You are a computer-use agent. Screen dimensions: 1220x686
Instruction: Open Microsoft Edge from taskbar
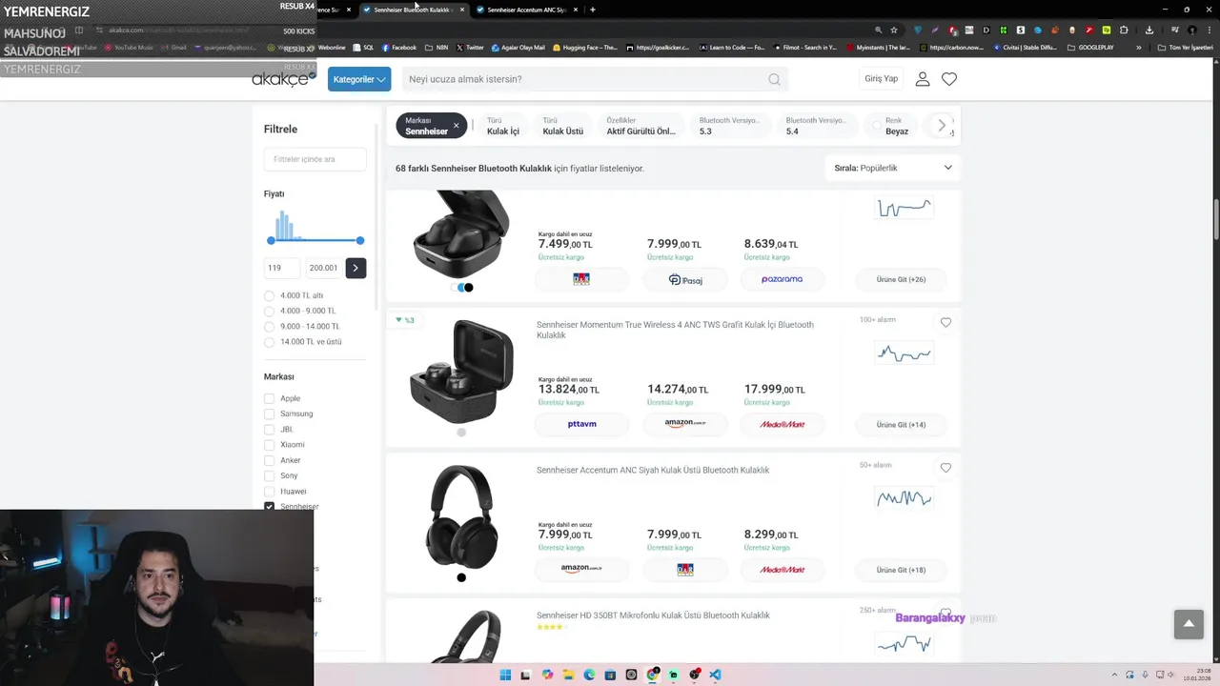[x=589, y=675]
